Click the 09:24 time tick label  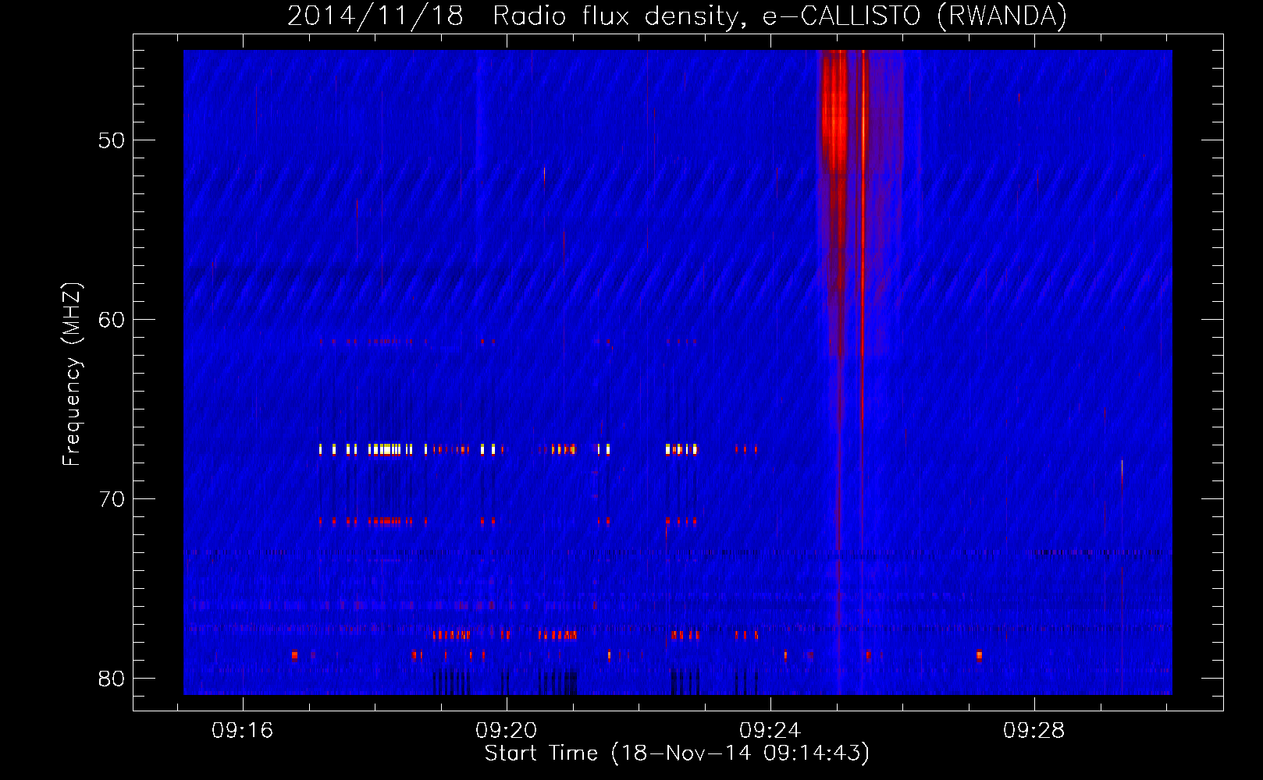pos(770,731)
